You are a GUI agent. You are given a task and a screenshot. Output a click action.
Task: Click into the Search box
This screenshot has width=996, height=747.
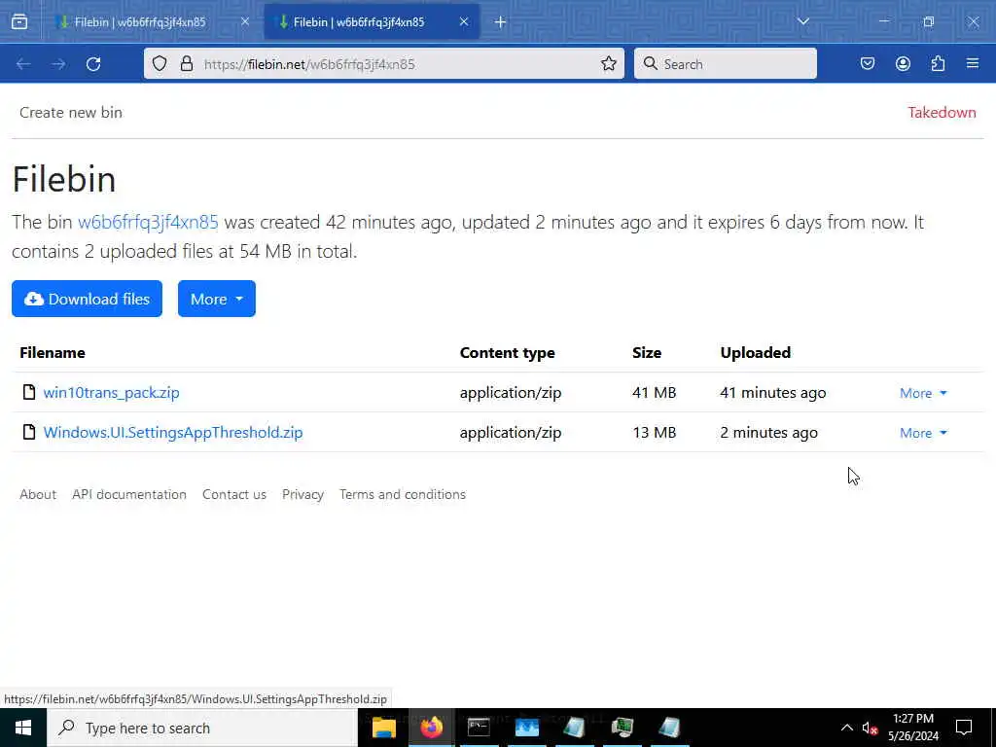pyautogui.click(x=726, y=64)
